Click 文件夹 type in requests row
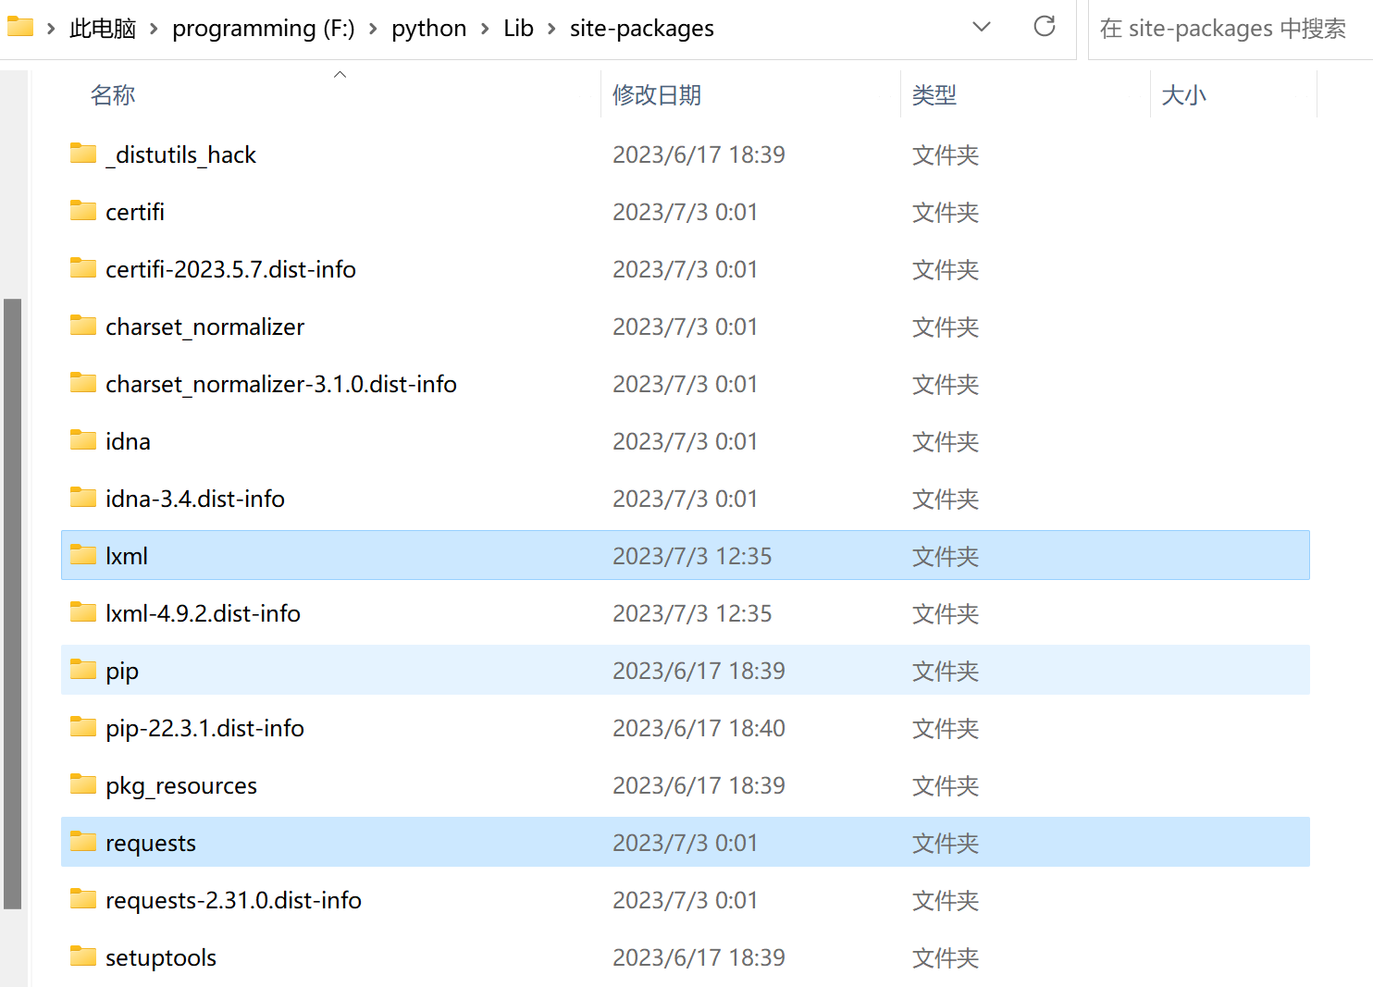 pyautogui.click(x=946, y=843)
